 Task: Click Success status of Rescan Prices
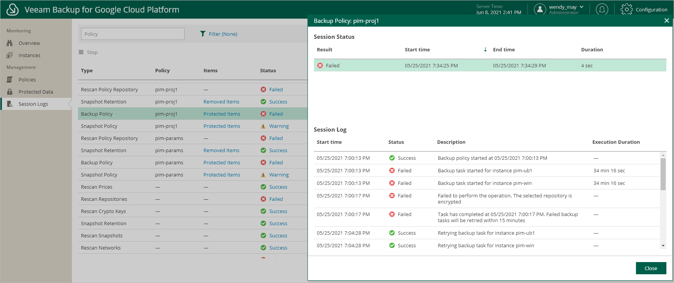click(x=278, y=187)
